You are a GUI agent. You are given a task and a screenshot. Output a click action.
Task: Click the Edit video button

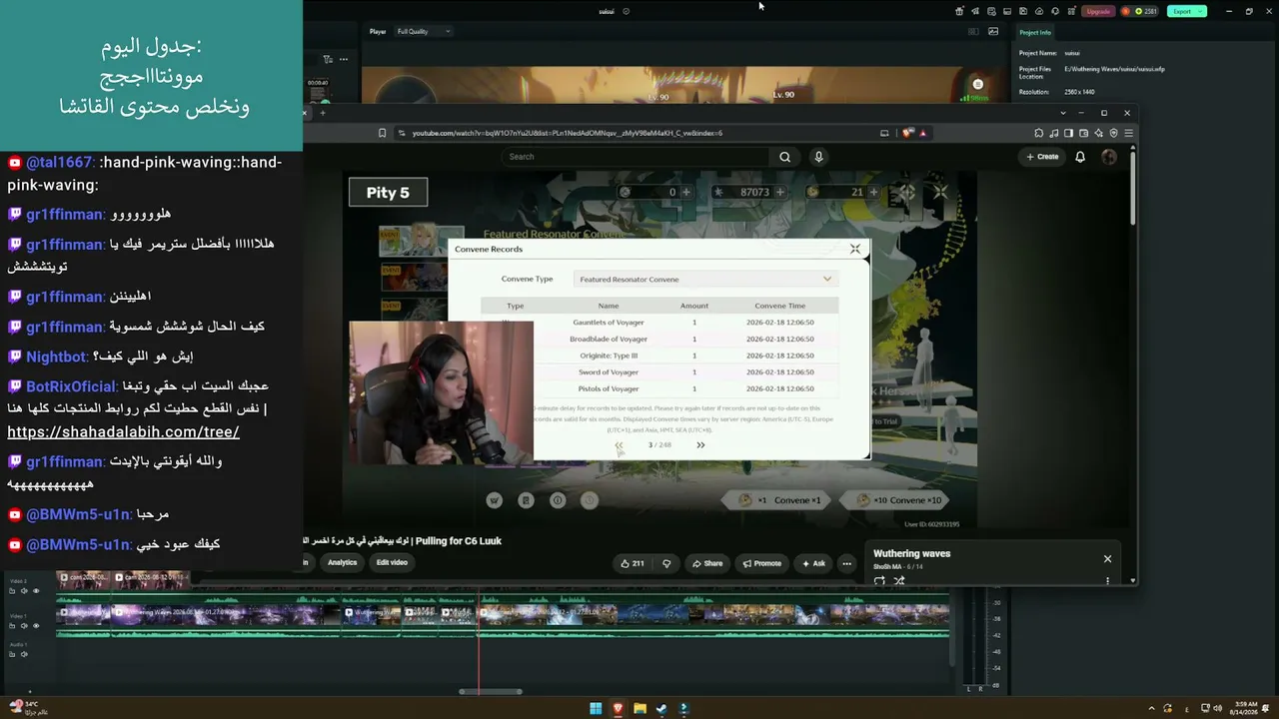coord(392,562)
